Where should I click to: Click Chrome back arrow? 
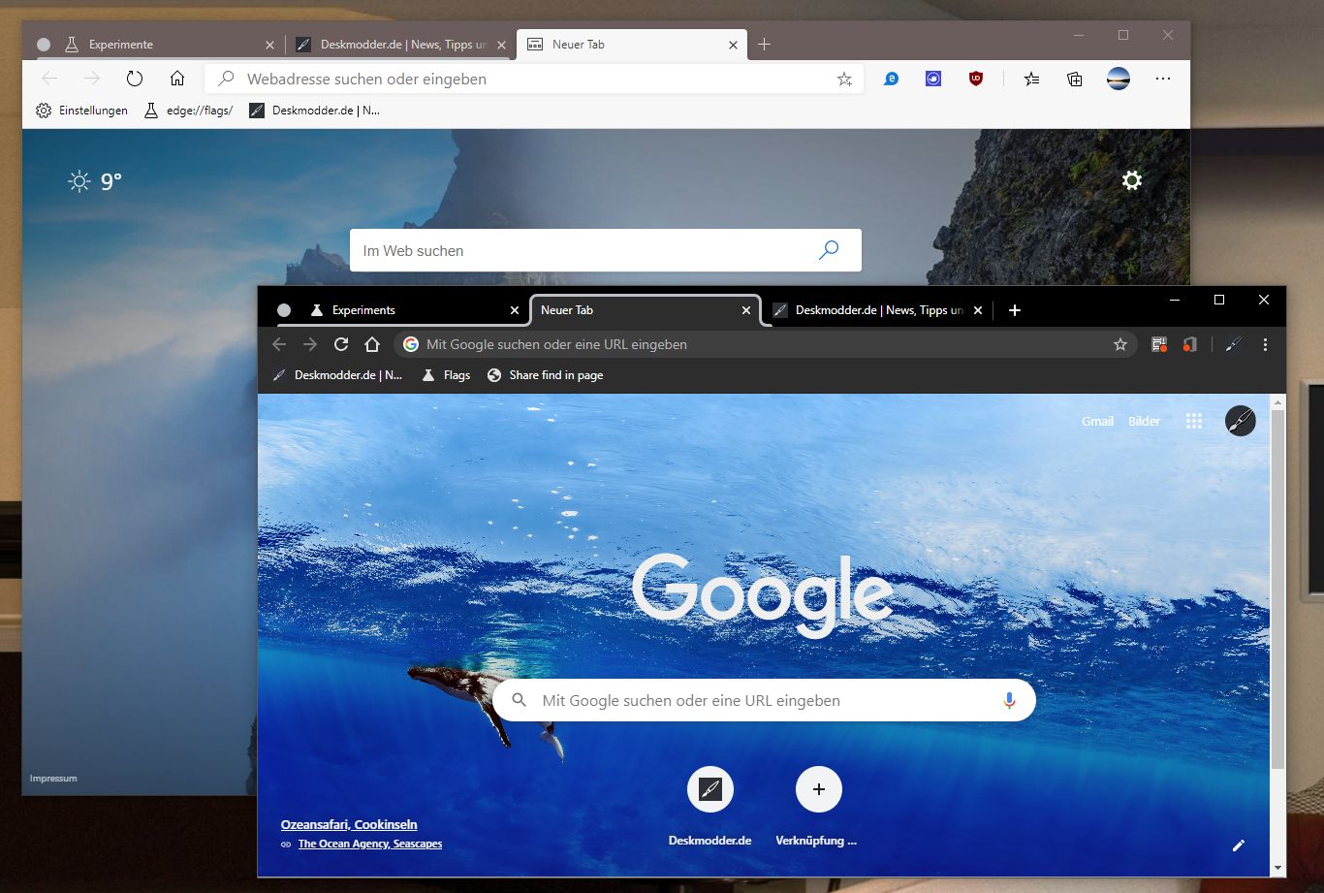[x=279, y=344]
